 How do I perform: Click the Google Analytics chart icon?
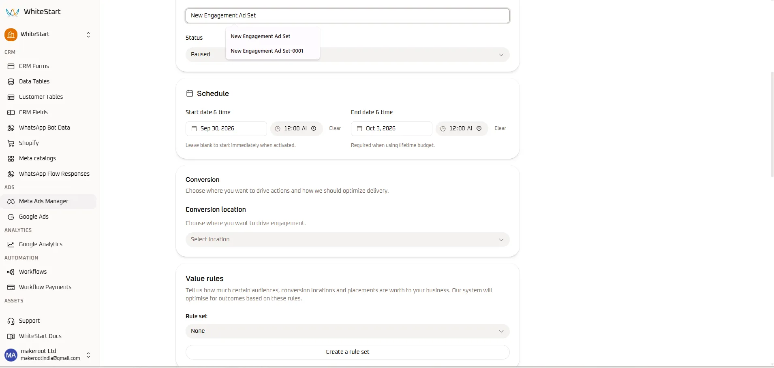click(11, 244)
